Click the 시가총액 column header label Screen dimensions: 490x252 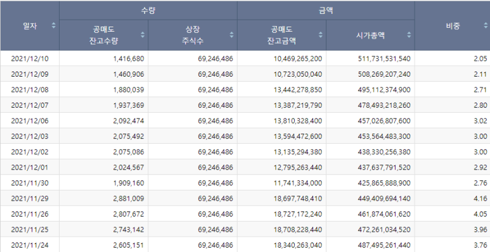[370, 35]
